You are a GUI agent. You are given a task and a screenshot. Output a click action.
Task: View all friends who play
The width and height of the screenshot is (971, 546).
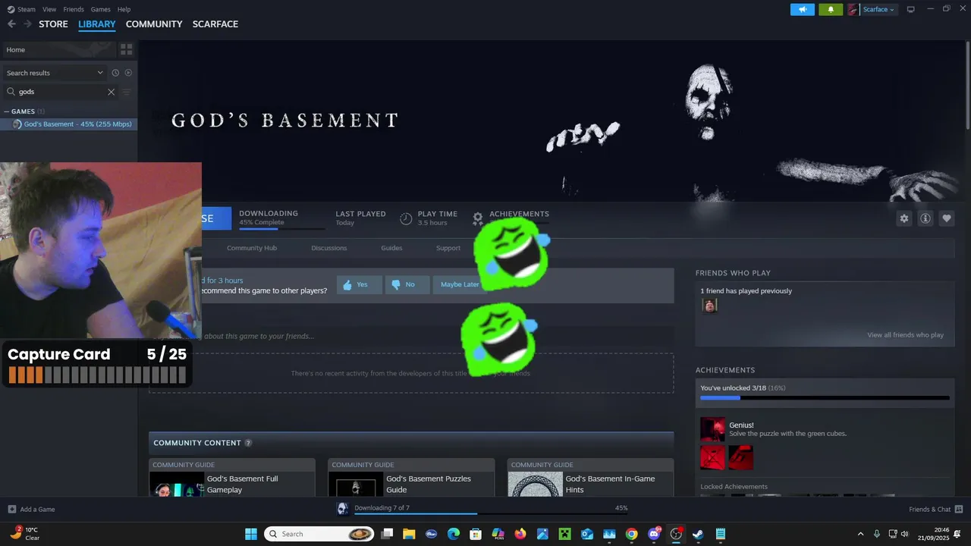click(906, 335)
